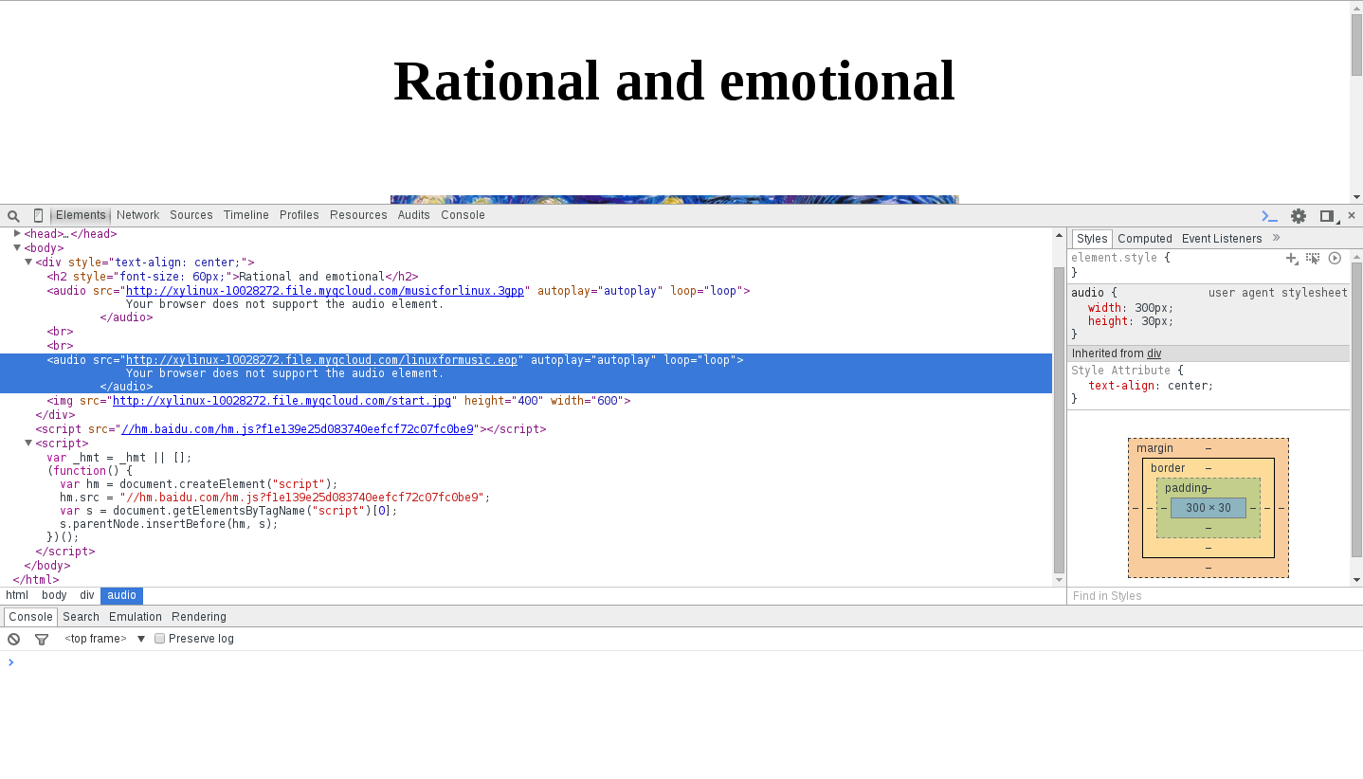This screenshot has width=1363, height=779.
Task: Open the Event Listeners sidebar tab
Action: point(1222,239)
